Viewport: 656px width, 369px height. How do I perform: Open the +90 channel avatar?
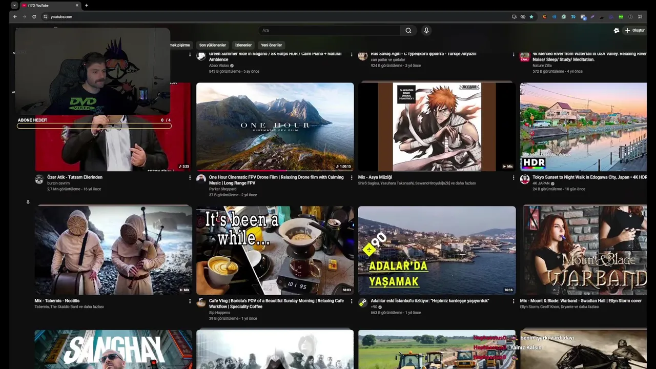point(363,302)
